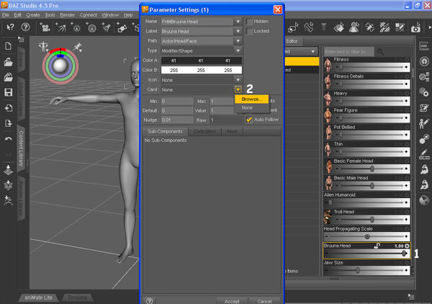Viewport: 432px width, 304px height.
Task: Click the Fitness morph thumbnail
Action: click(328, 65)
